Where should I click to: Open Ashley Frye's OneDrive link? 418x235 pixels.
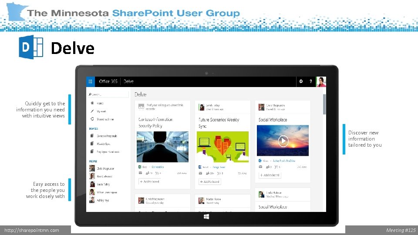coord(284,161)
